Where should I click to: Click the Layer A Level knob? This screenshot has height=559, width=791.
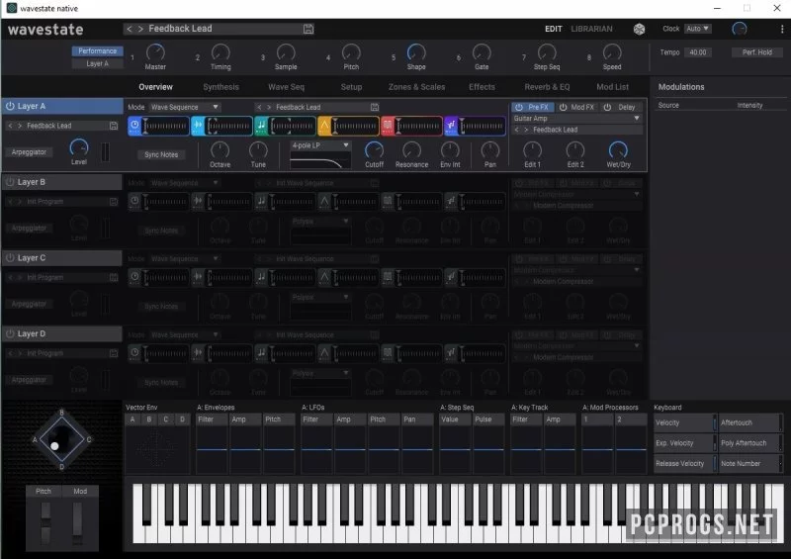click(79, 147)
